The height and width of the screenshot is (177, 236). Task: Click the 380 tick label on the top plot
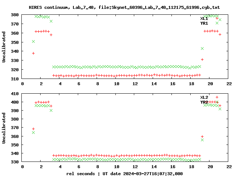tap(15, 15)
